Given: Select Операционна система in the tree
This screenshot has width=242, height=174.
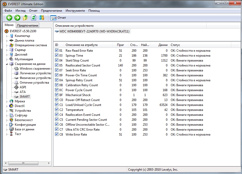Looking at the screenshot, I should (x=31, y=45).
